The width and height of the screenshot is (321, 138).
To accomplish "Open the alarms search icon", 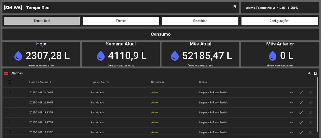I will [309, 73].
